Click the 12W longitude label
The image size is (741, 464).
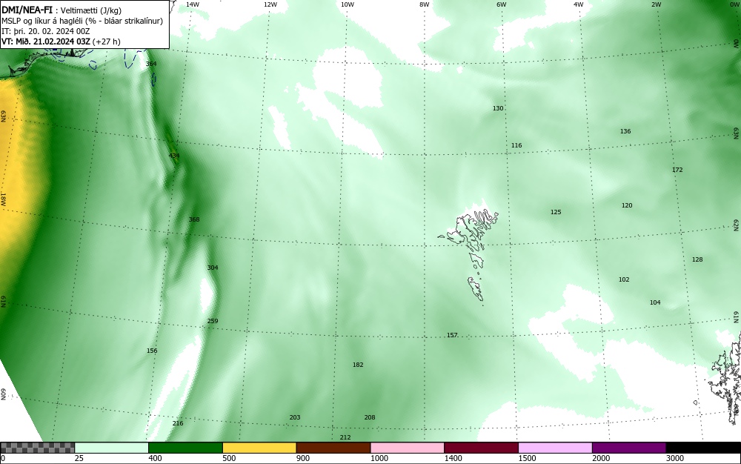(270, 4)
